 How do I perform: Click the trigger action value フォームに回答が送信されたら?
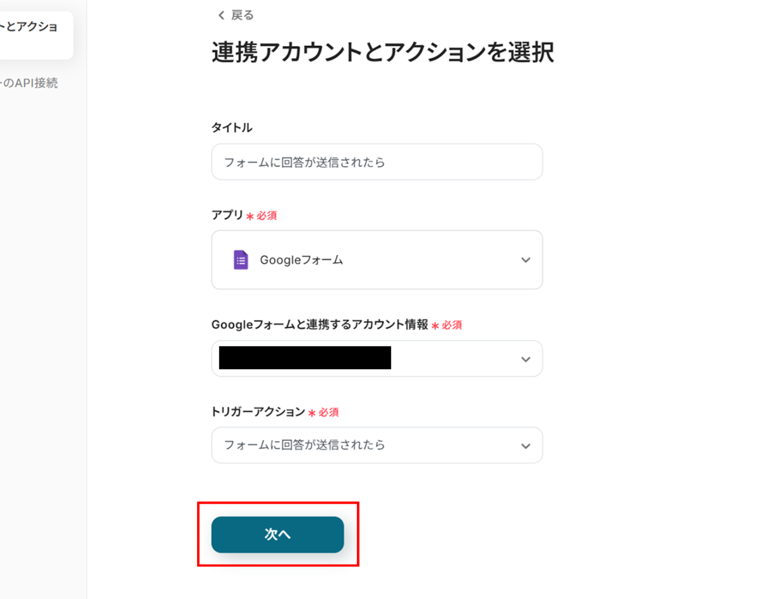pos(304,445)
